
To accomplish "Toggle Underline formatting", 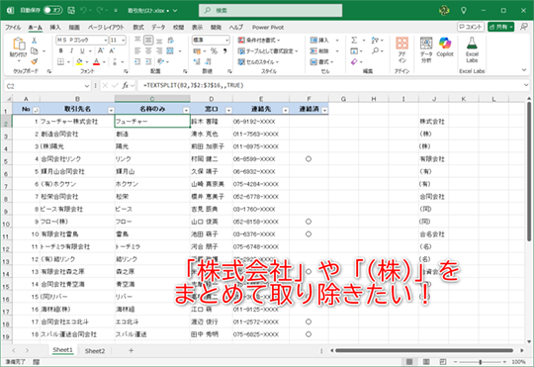I will [x=82, y=50].
